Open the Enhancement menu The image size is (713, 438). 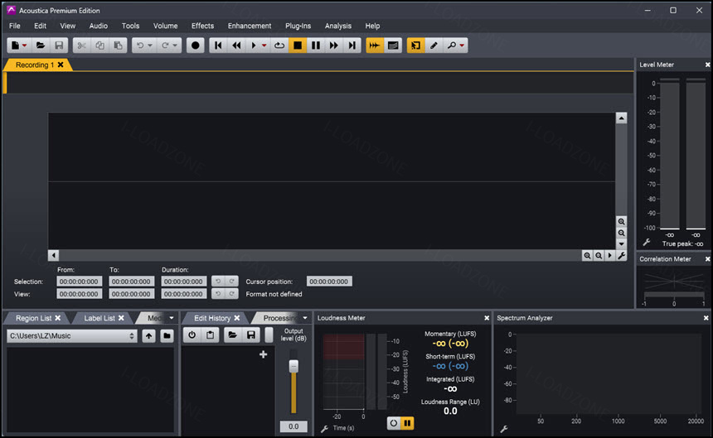tap(250, 26)
